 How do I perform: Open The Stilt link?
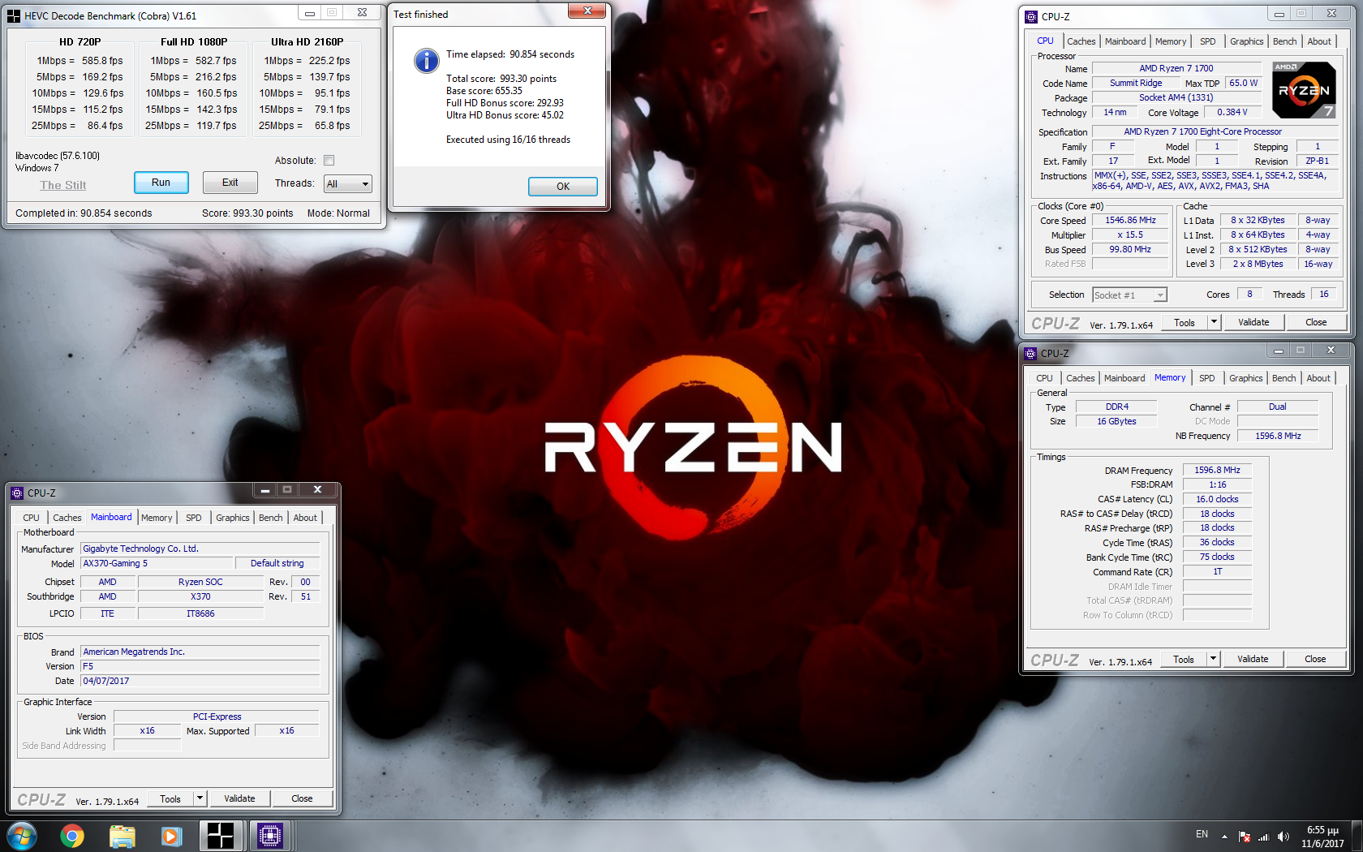click(x=63, y=185)
